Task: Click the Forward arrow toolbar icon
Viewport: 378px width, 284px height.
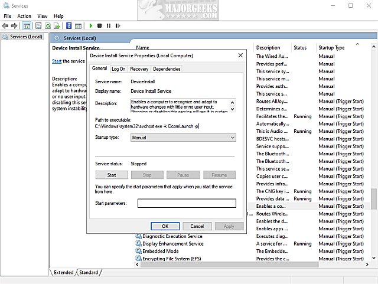Action: pos(14,26)
